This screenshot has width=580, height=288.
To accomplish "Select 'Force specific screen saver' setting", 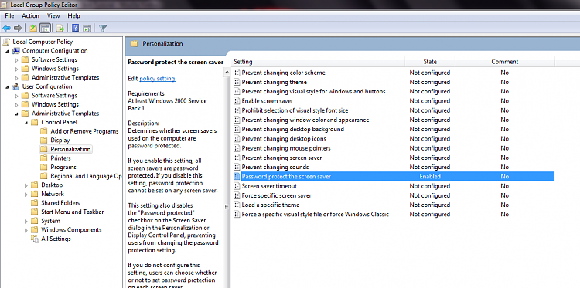I will (276, 195).
